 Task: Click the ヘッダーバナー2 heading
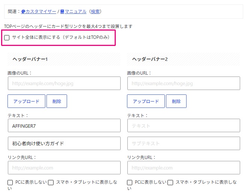pyautogui.click(x=150, y=59)
